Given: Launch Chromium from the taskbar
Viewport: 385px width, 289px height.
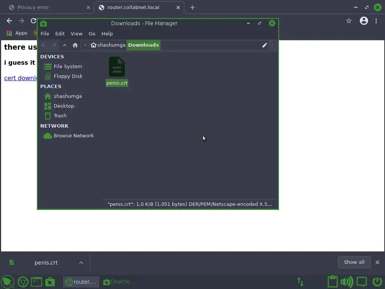Looking at the screenshot, I should pyautogui.click(x=23, y=282).
